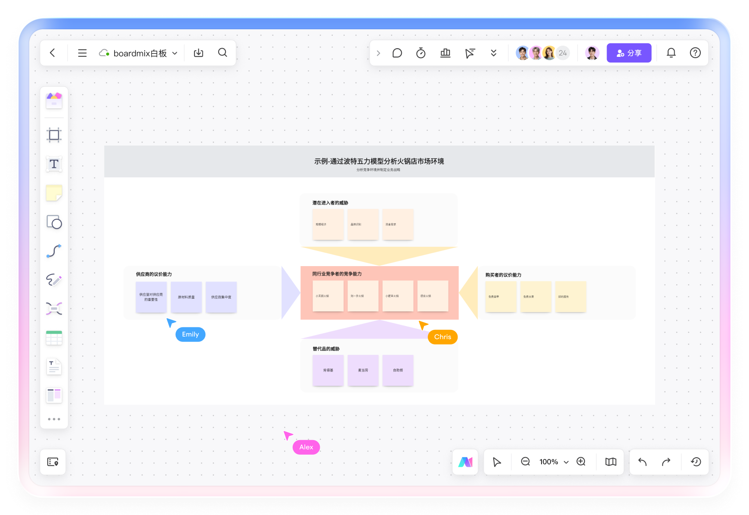
Task: Open the hamburger main menu
Action: coord(82,53)
